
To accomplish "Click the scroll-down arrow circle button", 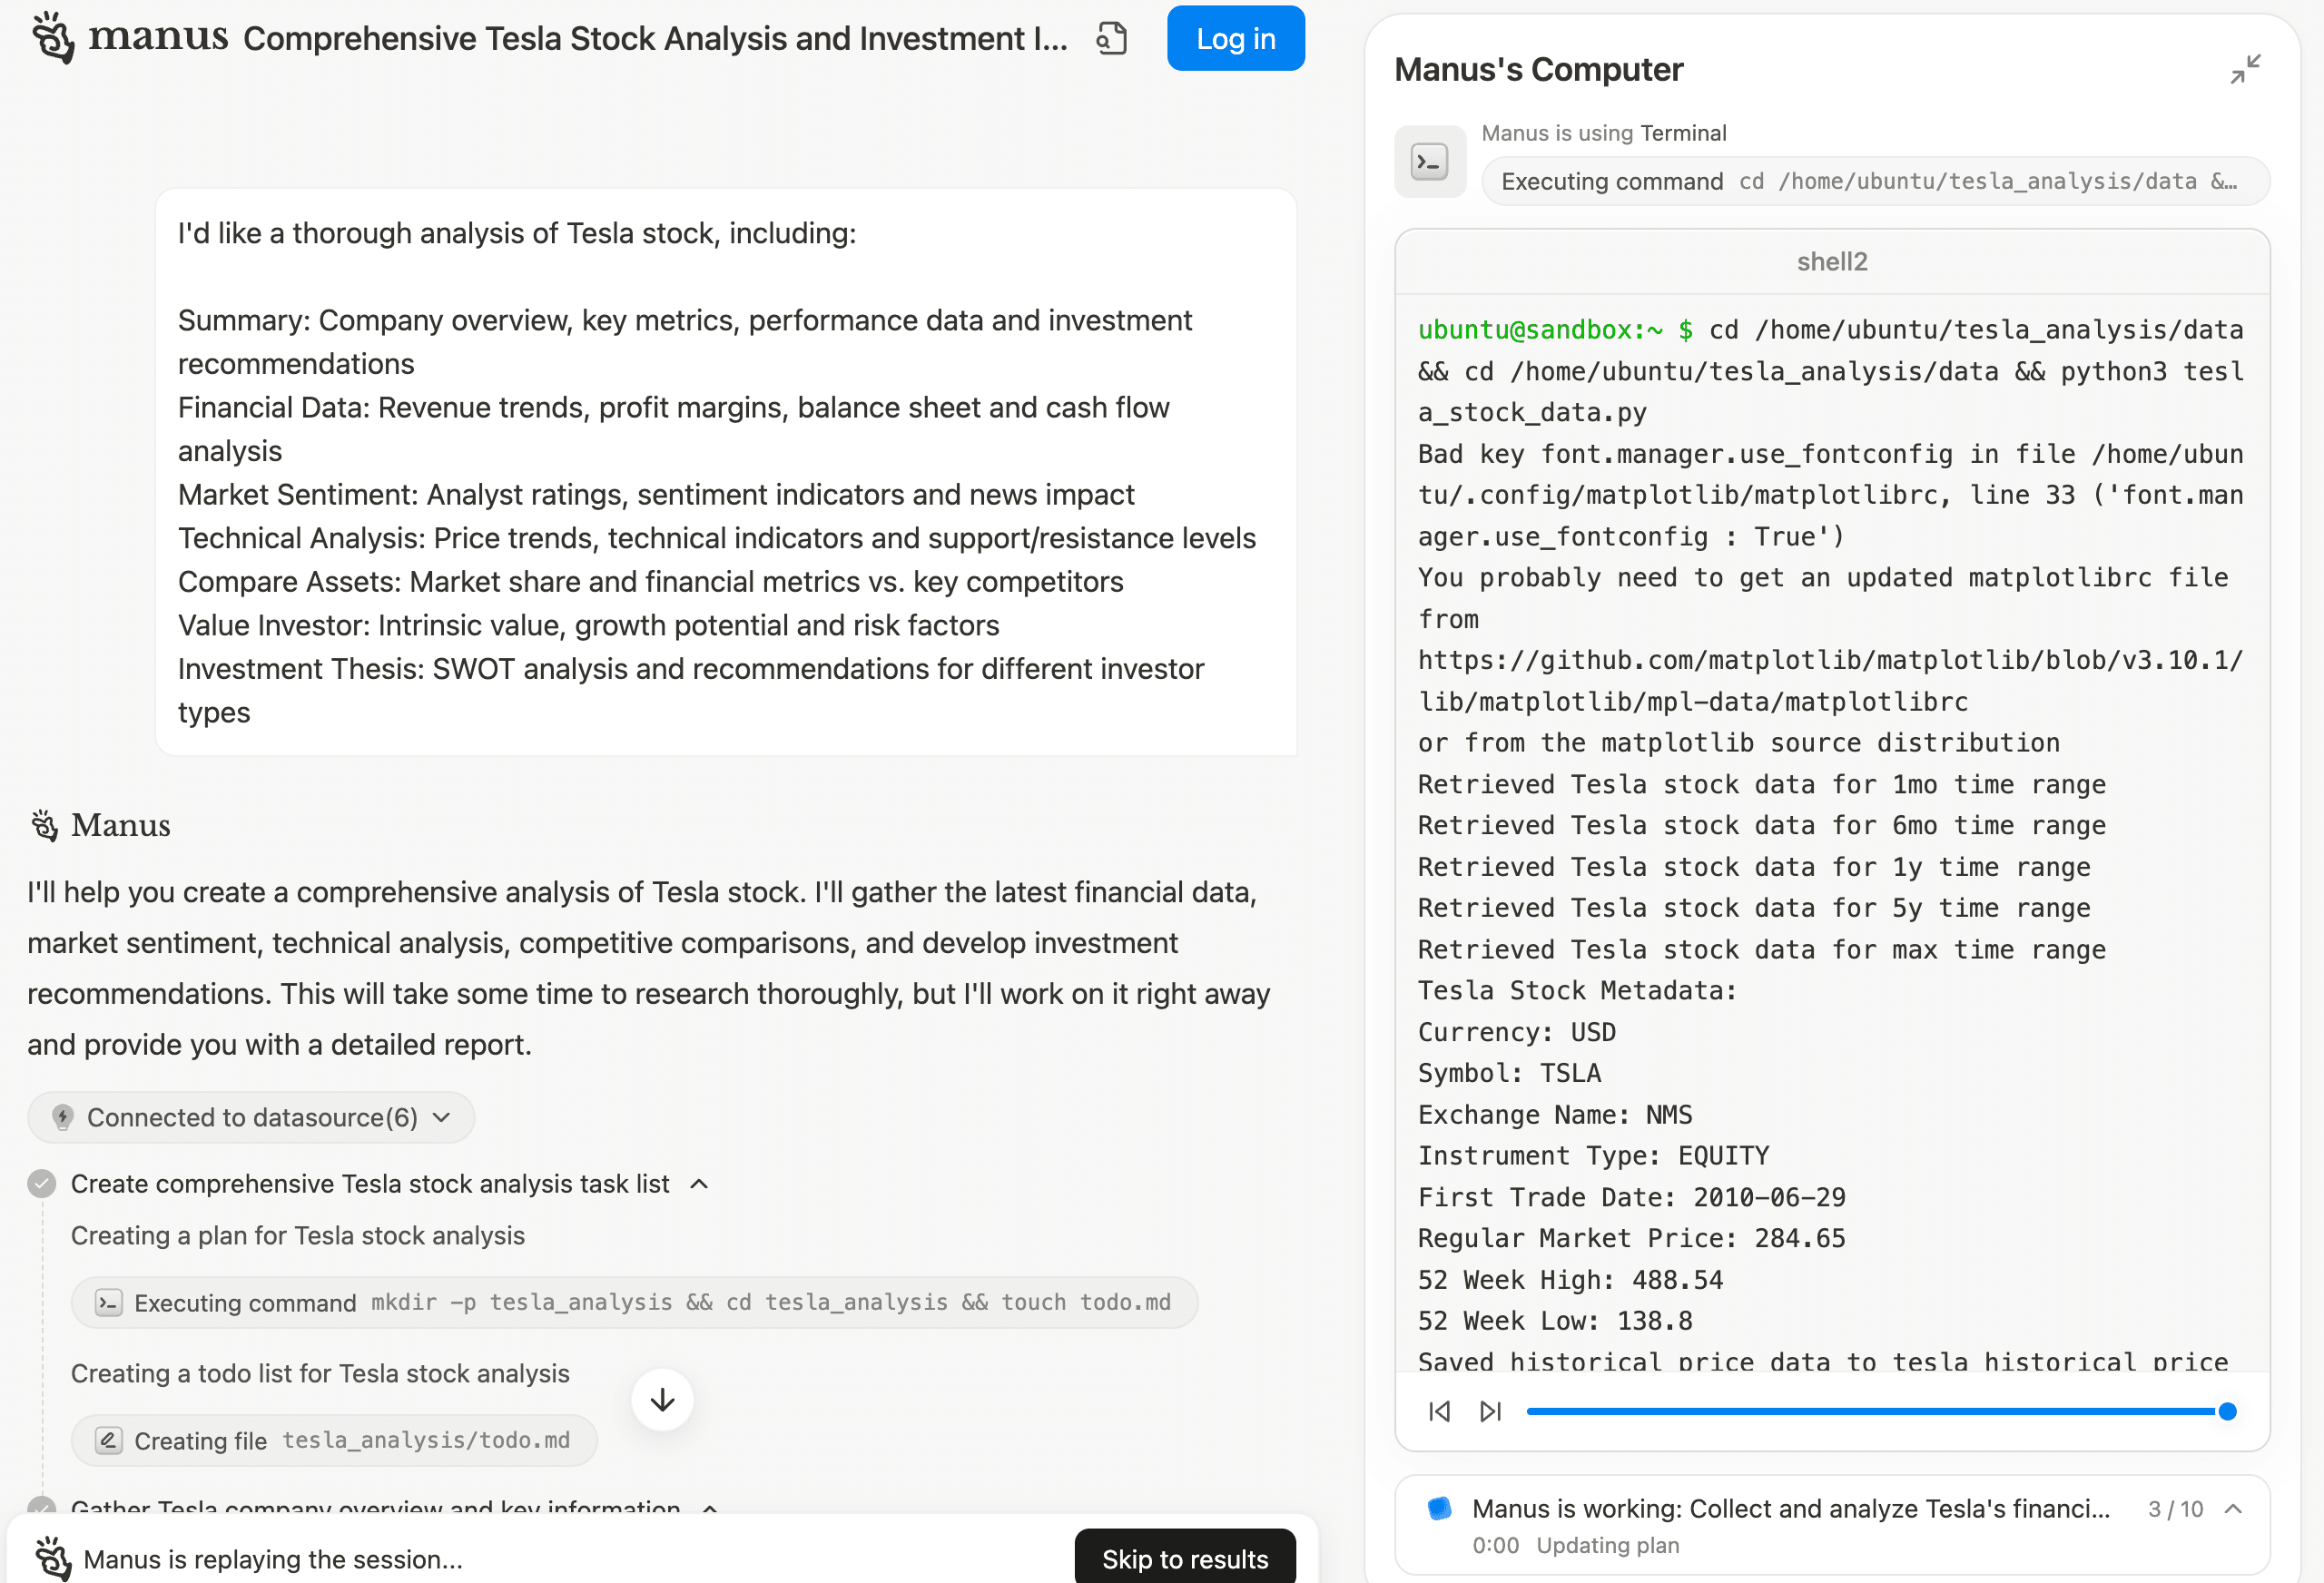I will tap(662, 1400).
